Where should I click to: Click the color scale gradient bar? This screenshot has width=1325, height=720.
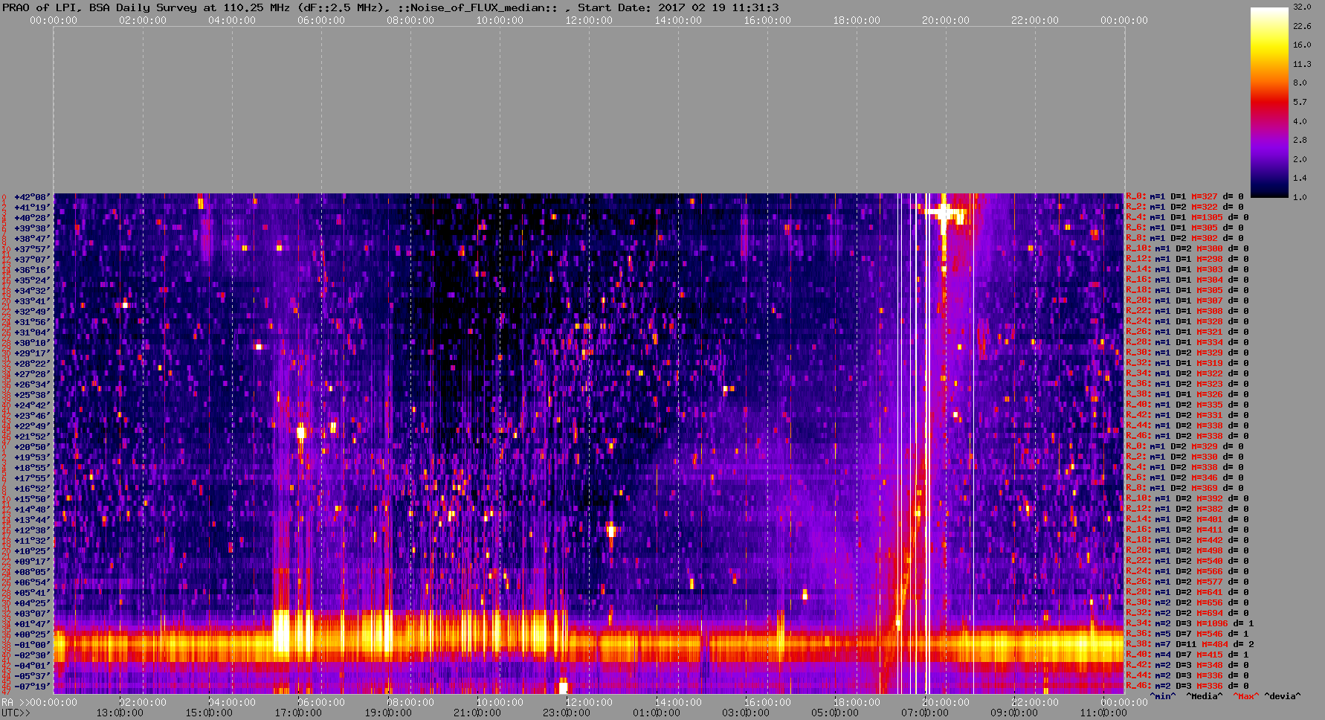[1269, 103]
